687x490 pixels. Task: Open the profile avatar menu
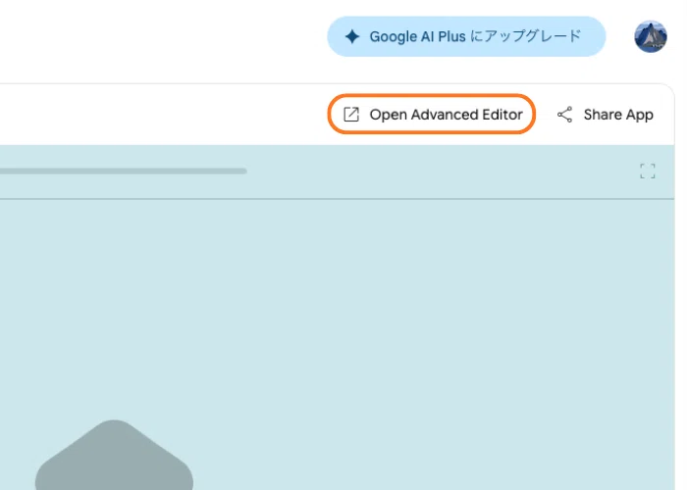pyautogui.click(x=651, y=36)
